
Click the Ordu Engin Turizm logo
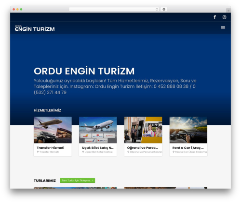click(x=35, y=28)
